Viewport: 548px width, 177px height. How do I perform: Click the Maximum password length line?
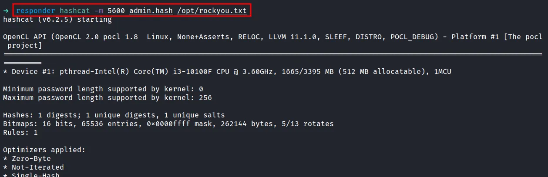pyautogui.click(x=108, y=97)
